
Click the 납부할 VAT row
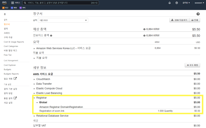click(116, 126)
